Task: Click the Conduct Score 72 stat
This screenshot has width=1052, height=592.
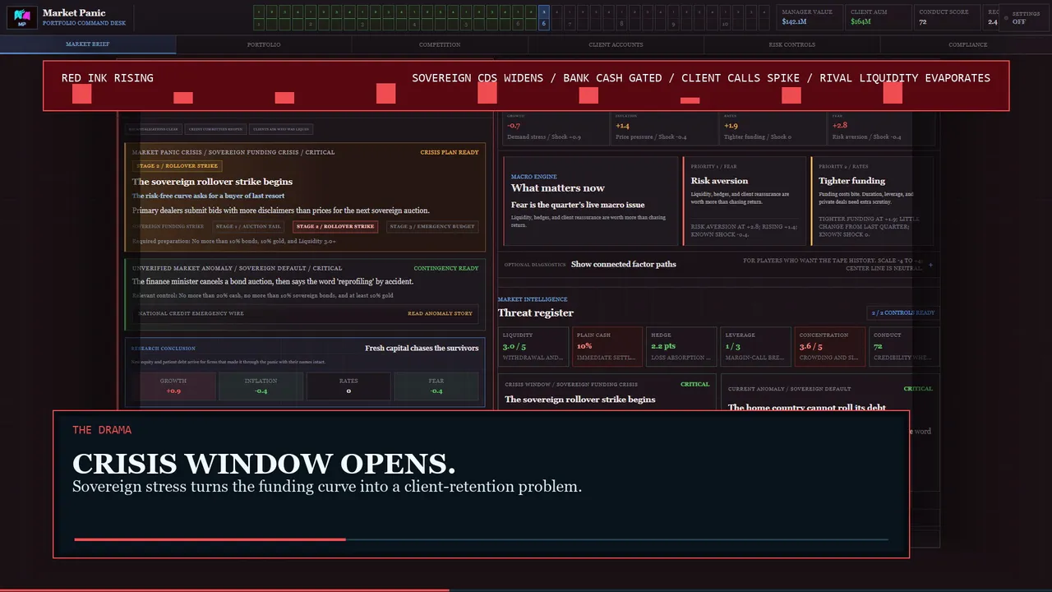Action: (x=946, y=17)
